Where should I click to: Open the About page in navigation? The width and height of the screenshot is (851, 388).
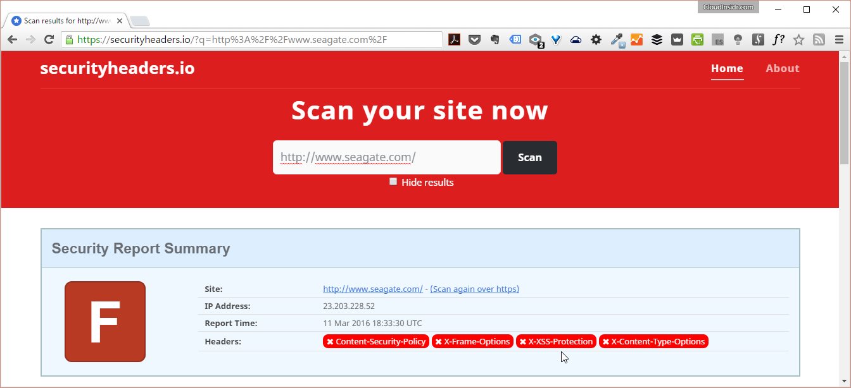pos(782,68)
